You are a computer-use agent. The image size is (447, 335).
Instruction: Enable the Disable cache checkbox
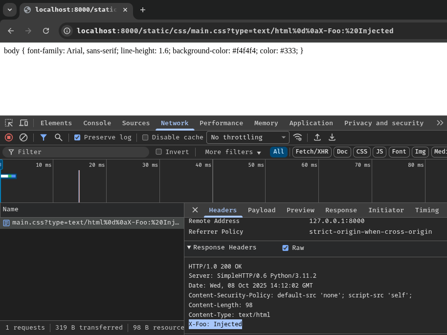tap(145, 137)
